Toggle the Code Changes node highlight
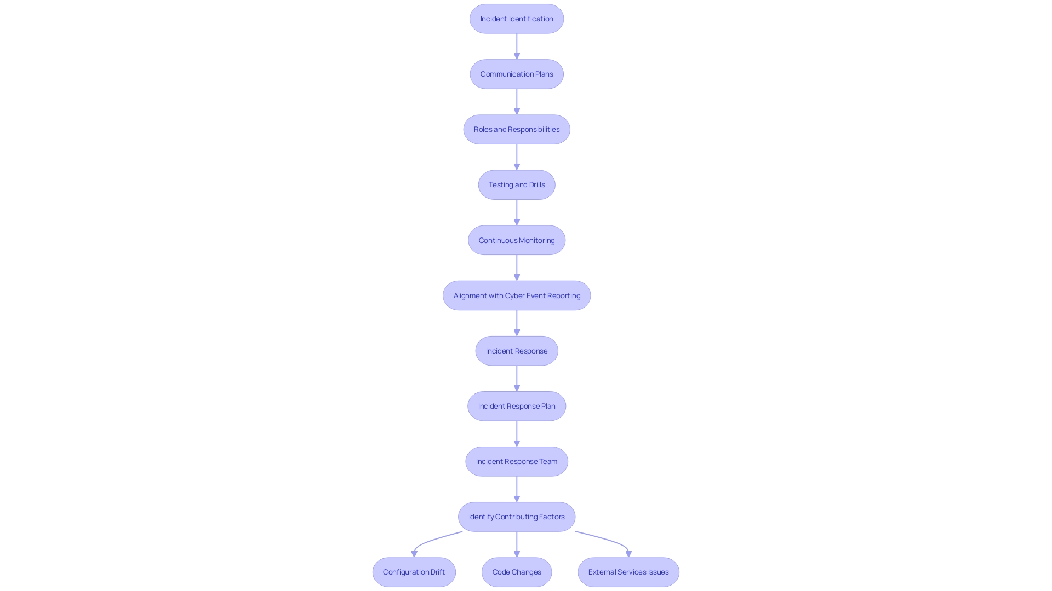The image size is (1052, 591). pos(517,571)
